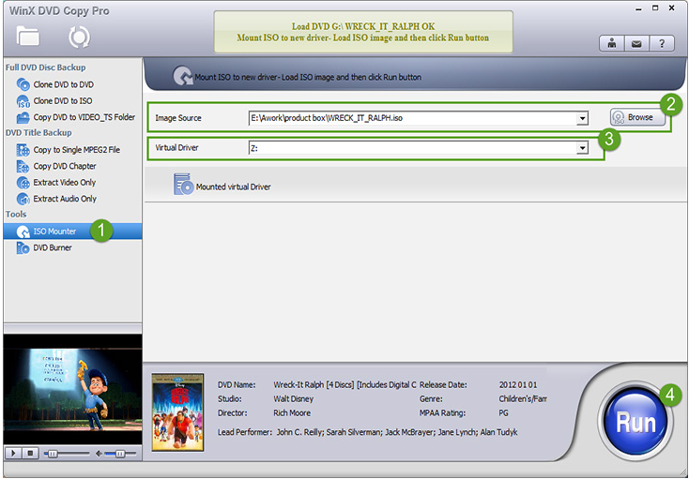This screenshot has width=689, height=479.
Task: Click the Copy to Single MPEG2 File icon
Action: (23, 150)
